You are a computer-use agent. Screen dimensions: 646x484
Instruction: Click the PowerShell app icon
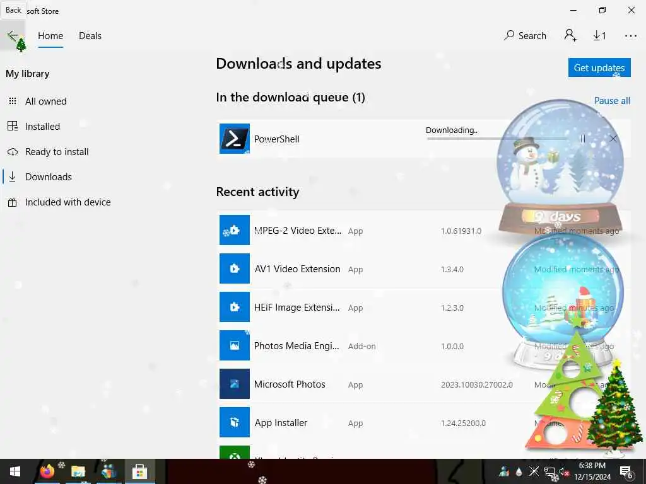(x=235, y=139)
